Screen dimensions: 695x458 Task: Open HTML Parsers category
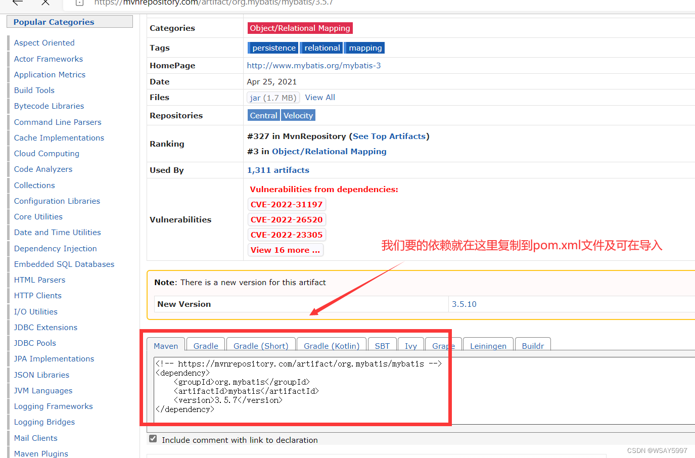point(39,280)
